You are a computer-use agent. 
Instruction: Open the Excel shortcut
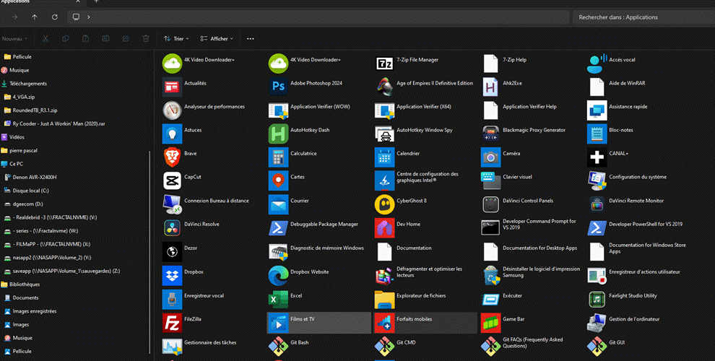pyautogui.click(x=278, y=298)
